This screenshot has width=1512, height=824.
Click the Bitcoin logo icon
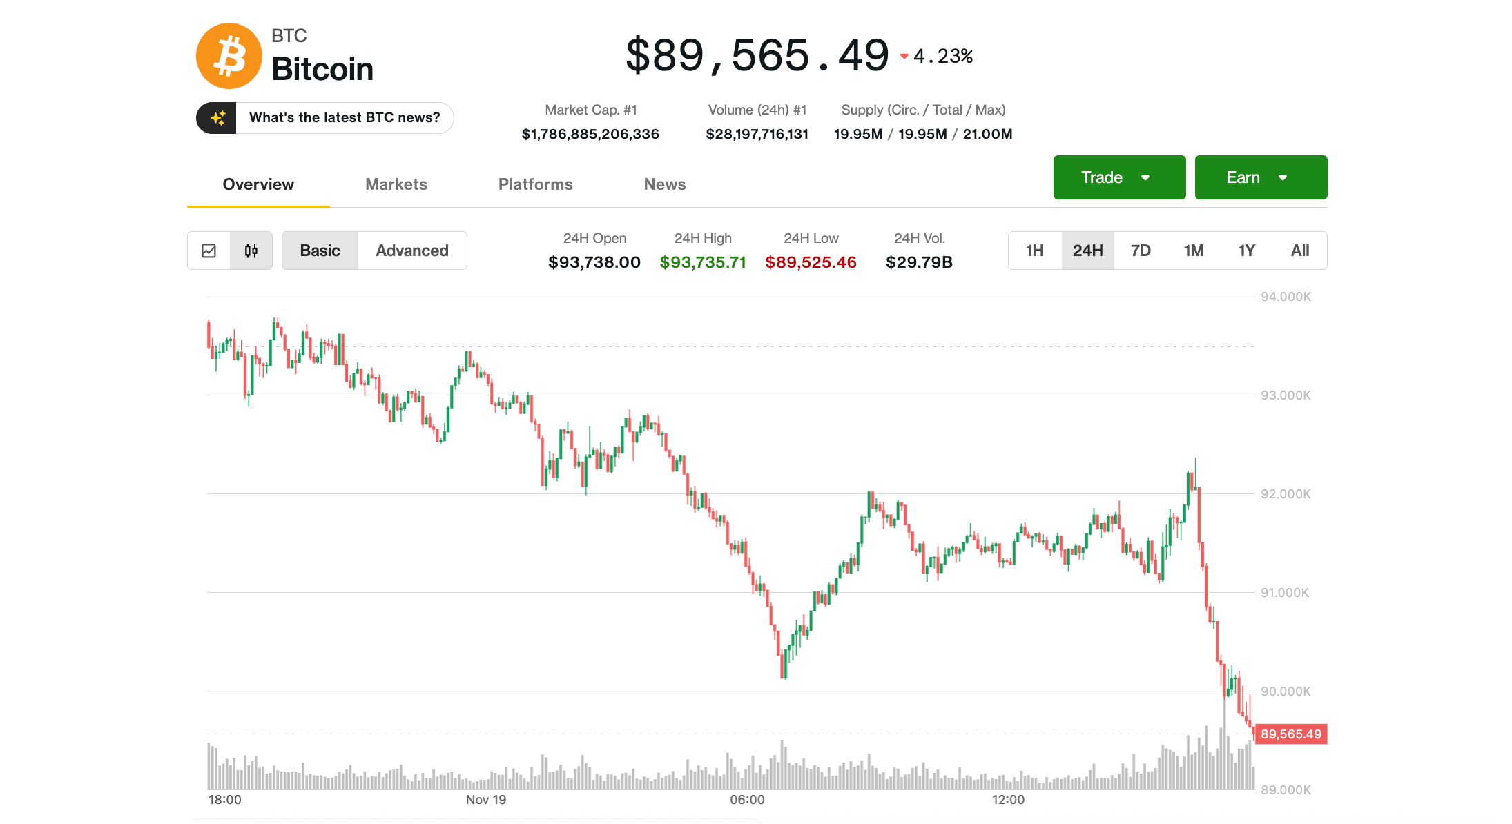click(229, 55)
